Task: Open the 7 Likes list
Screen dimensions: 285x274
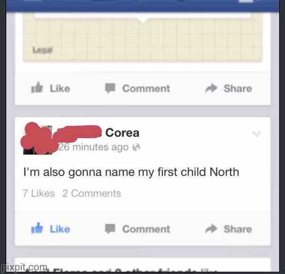Action: 38,193
